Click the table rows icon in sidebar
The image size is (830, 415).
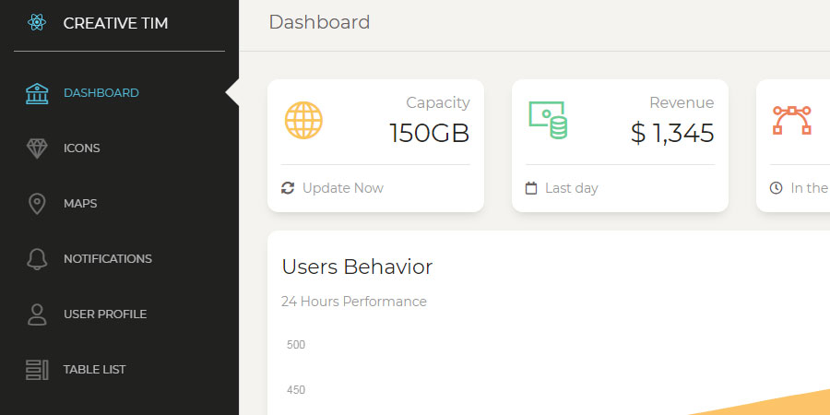point(37,370)
